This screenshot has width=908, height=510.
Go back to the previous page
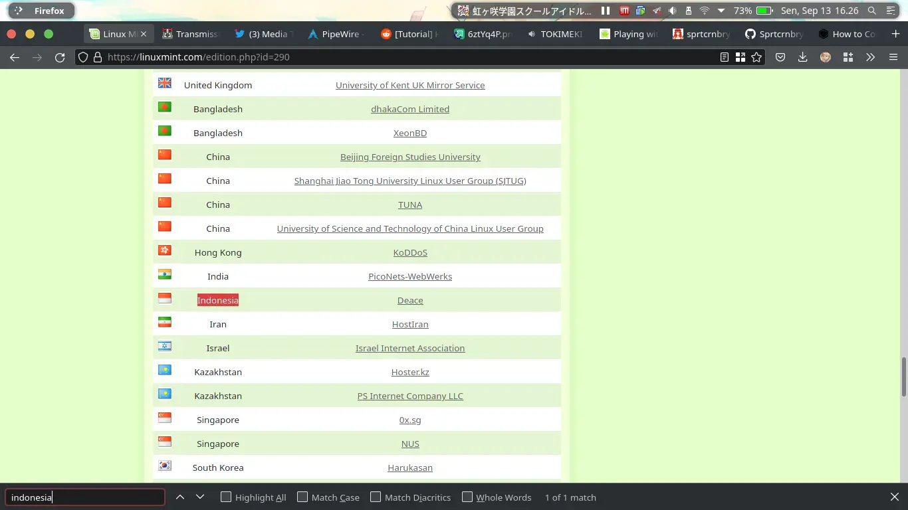click(x=15, y=57)
